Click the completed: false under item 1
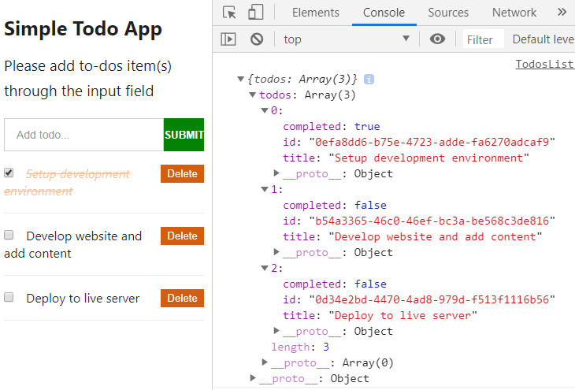Image resolution: width=575 pixels, height=390 pixels. [x=335, y=205]
